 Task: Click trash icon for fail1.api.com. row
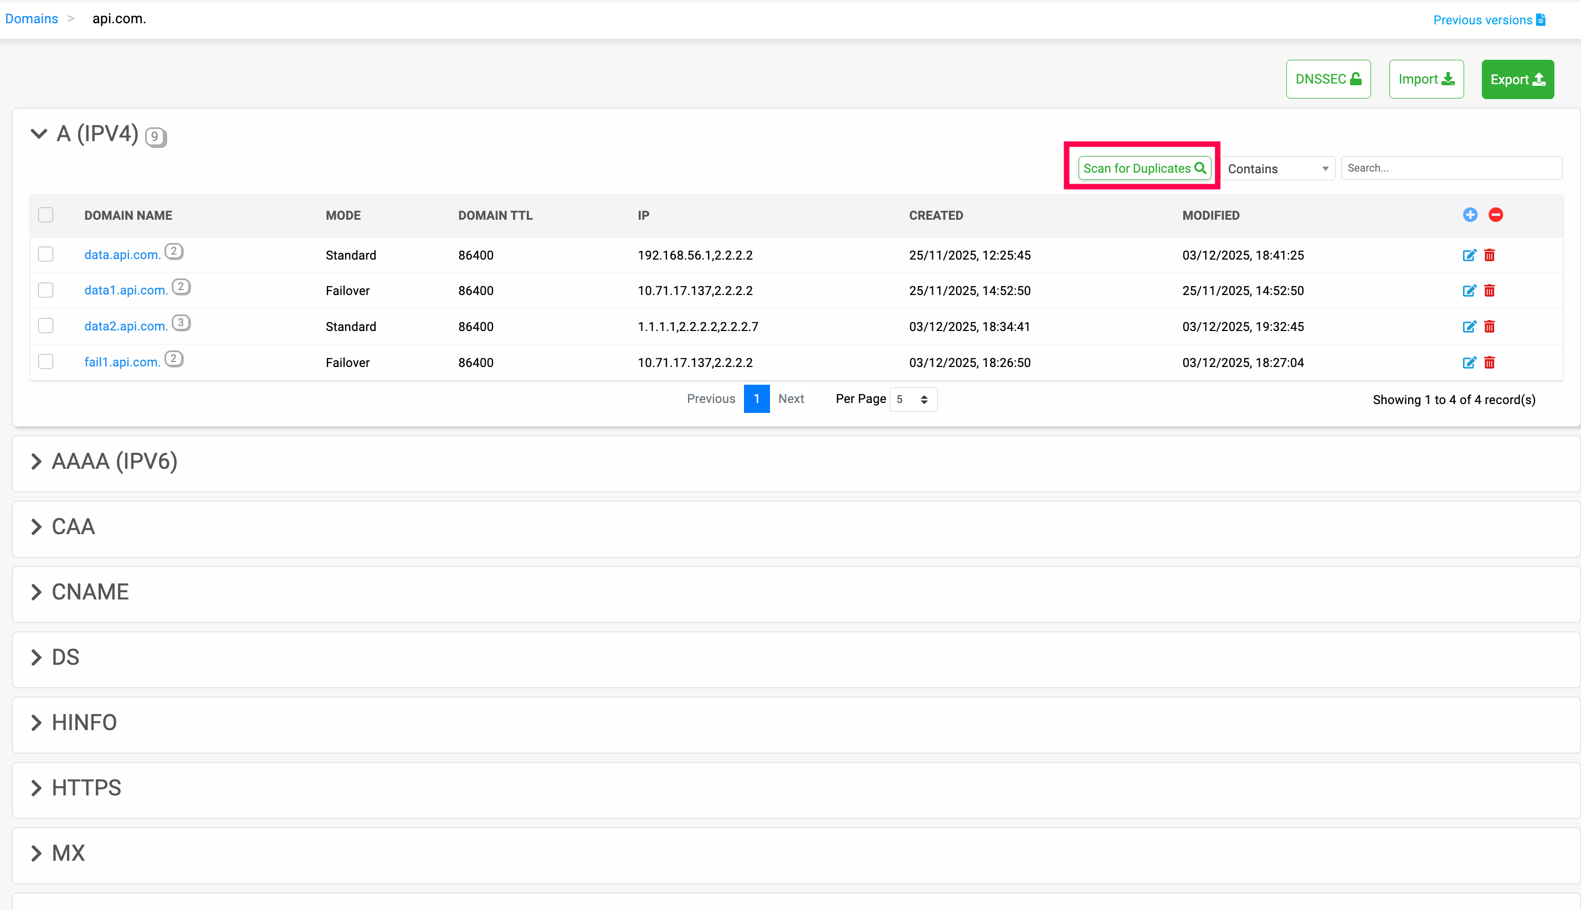1489,363
